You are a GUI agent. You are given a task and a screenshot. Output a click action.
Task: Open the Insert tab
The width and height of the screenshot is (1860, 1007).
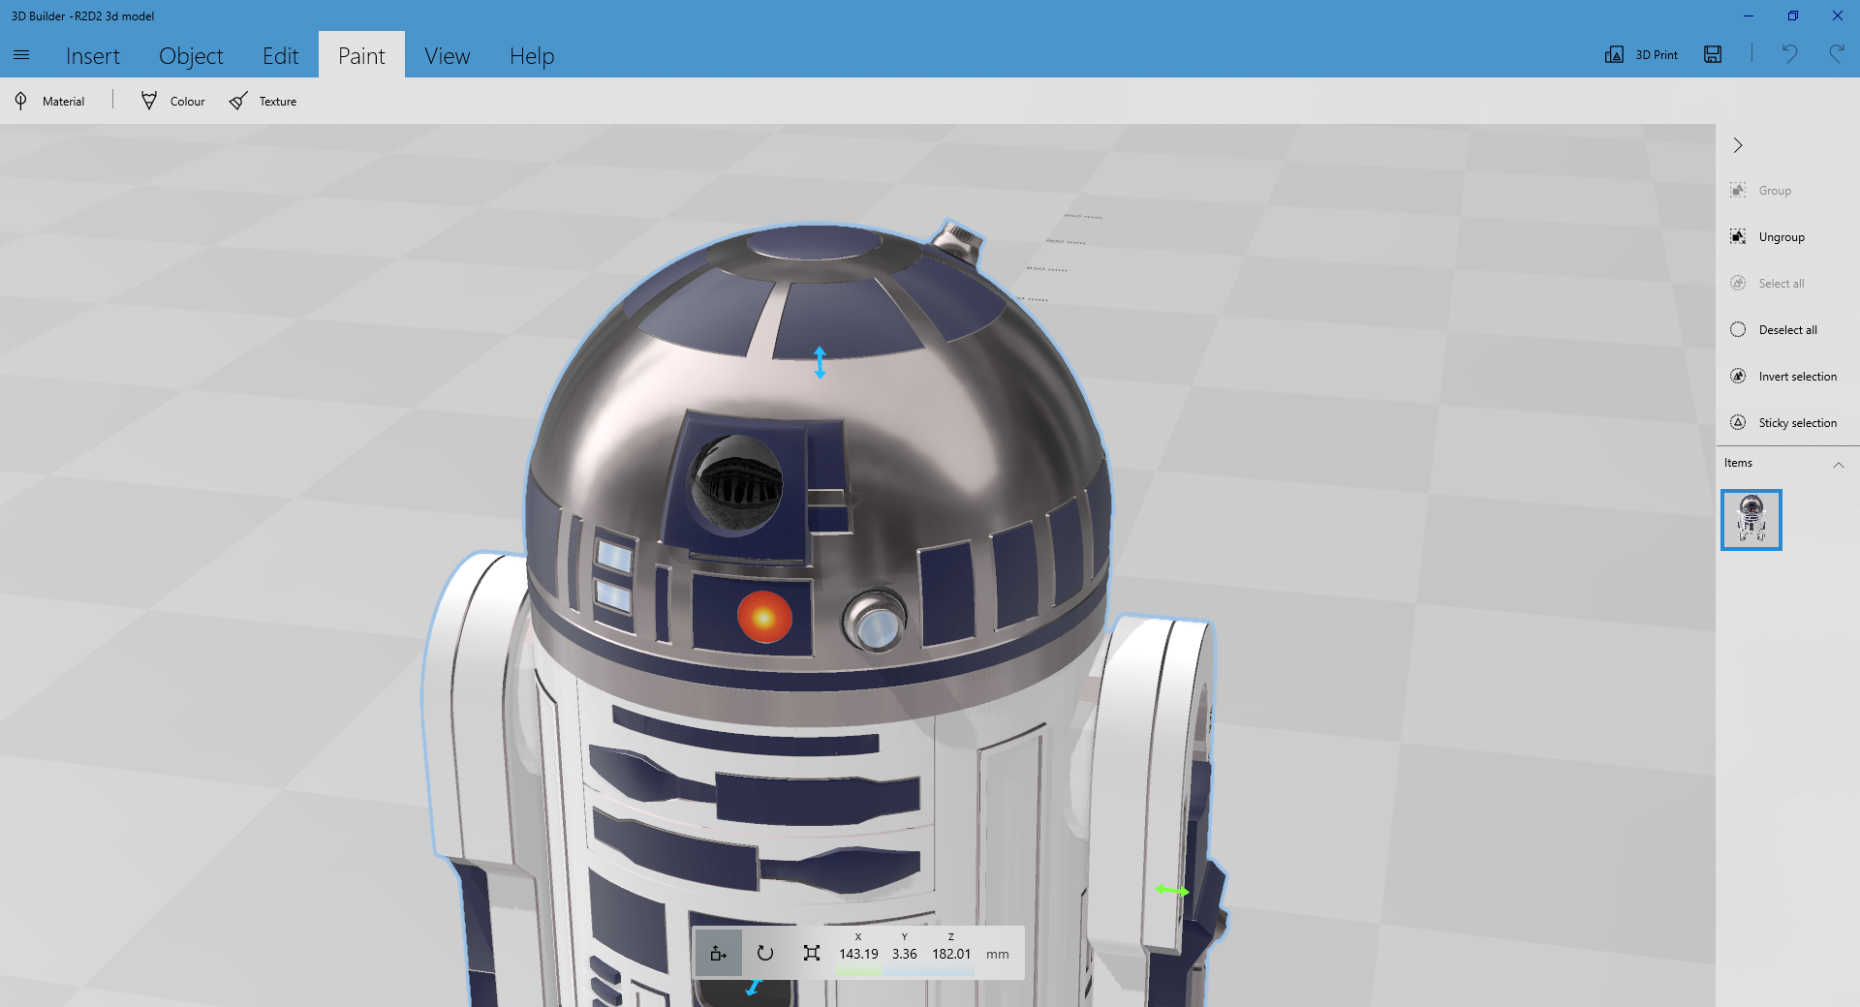pyautogui.click(x=93, y=56)
